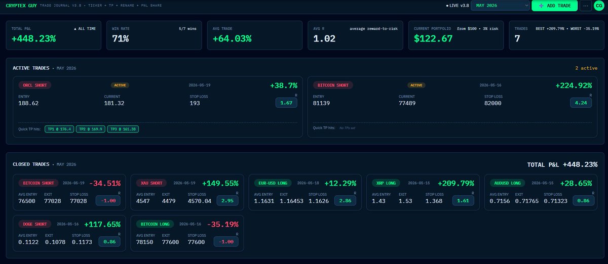The height and width of the screenshot is (264, 608).
Task: Click the Current Portfolio $122.67 value
Action: point(433,39)
